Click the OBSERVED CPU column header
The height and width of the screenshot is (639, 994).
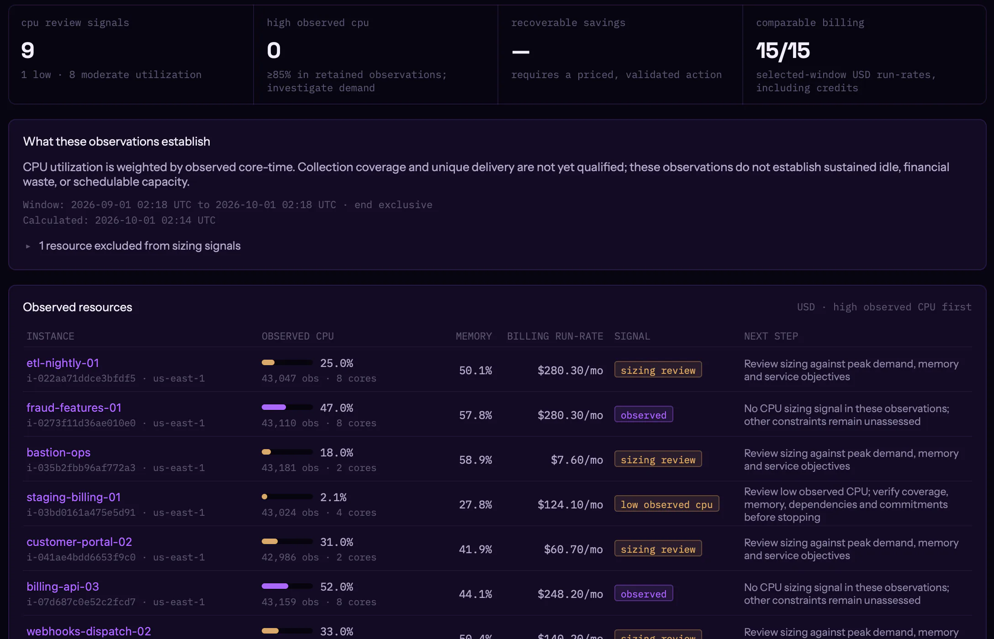click(298, 336)
